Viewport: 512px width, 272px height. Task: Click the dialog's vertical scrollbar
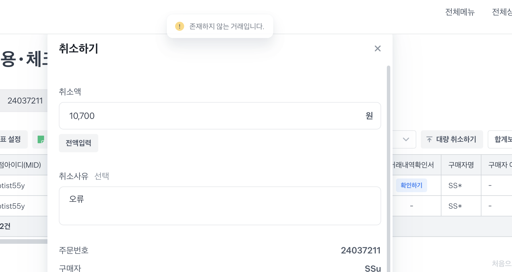click(x=388, y=143)
